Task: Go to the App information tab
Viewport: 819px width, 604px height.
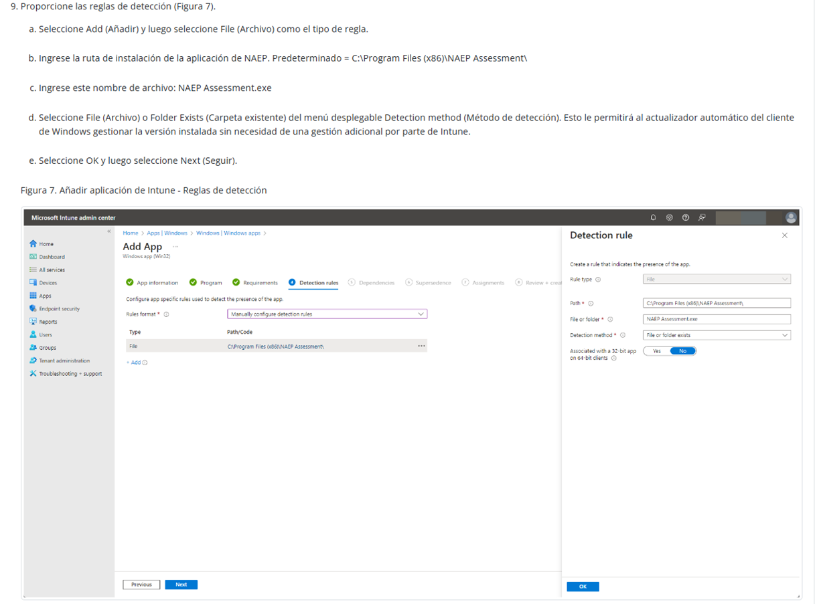Action: [157, 283]
